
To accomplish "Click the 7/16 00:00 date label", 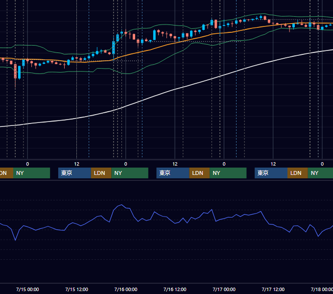I will [126, 289].
